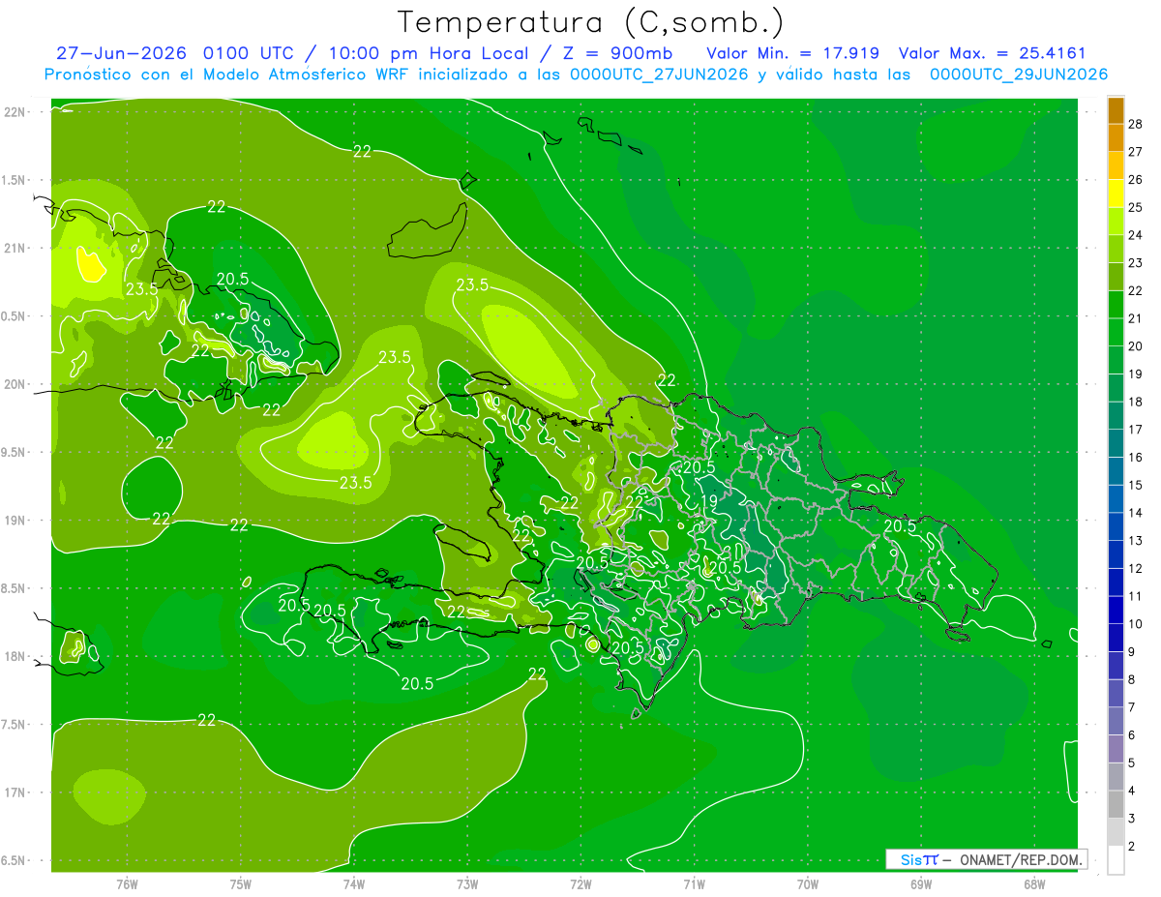Click the '69W' longitude axis label

(921, 884)
